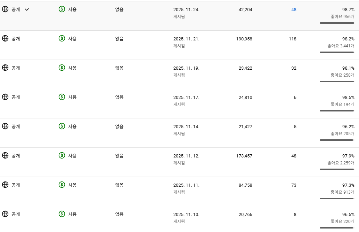Image resolution: width=359 pixels, height=232 pixels.
Task: Click the globe icon in the Nov 24 row
Action: 5,9
